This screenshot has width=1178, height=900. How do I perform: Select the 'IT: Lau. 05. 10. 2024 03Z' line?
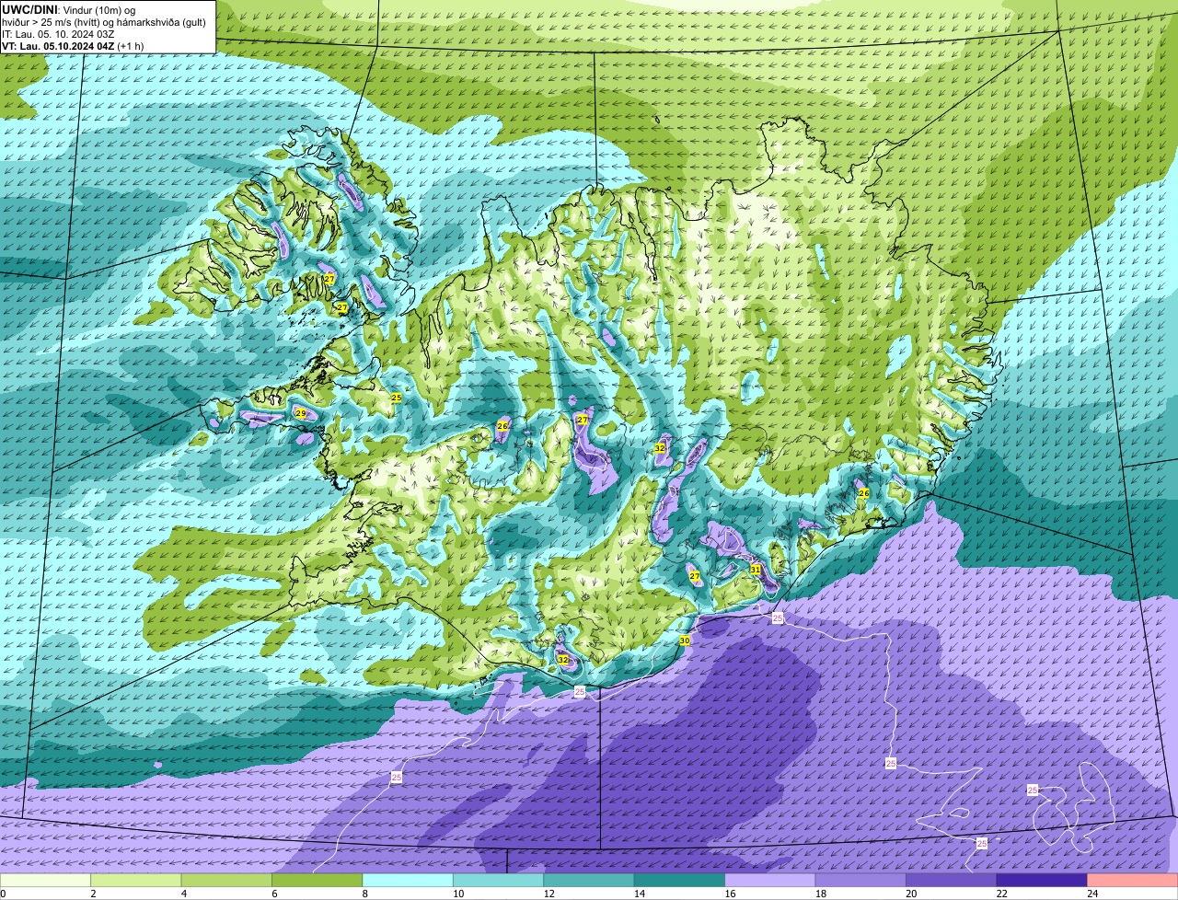coord(58,34)
